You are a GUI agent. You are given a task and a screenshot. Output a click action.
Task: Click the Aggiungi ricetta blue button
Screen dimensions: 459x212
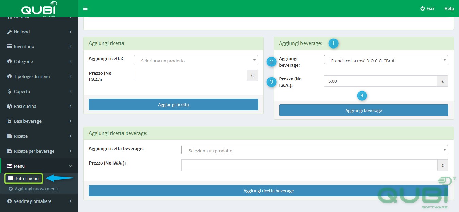(x=174, y=104)
